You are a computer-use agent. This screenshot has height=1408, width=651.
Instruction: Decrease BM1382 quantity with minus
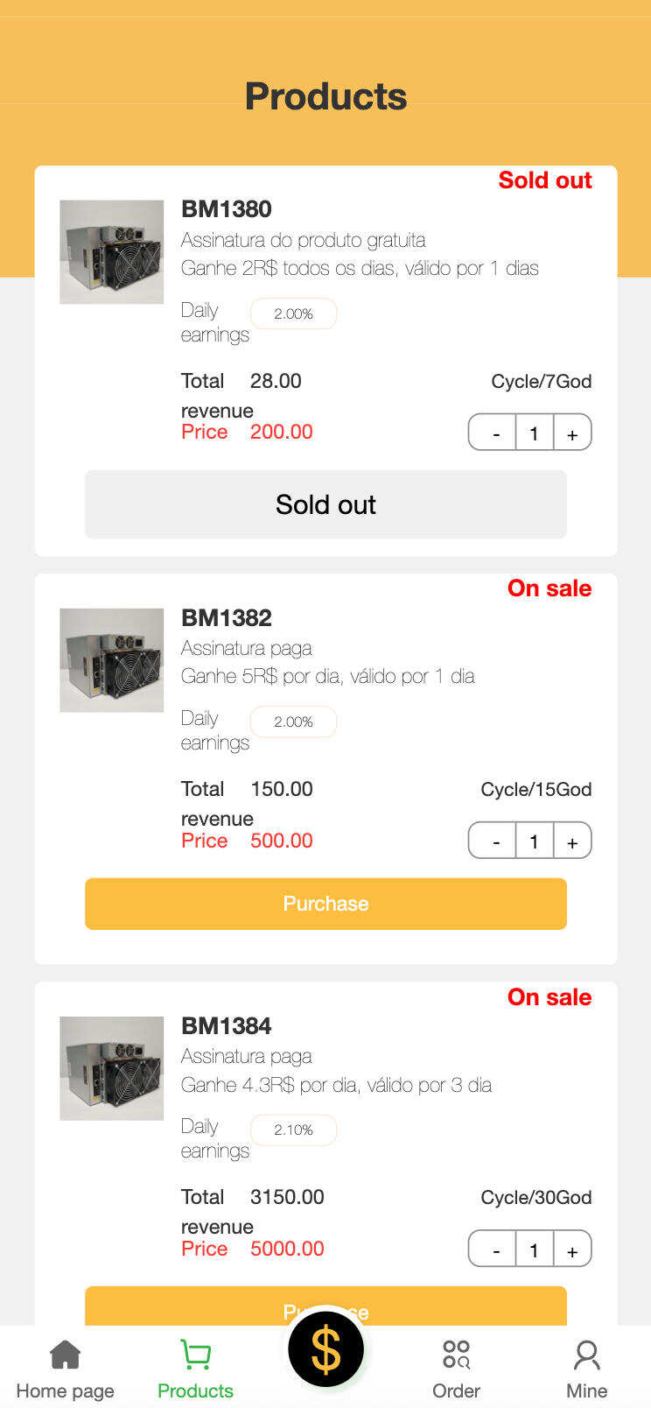(496, 841)
